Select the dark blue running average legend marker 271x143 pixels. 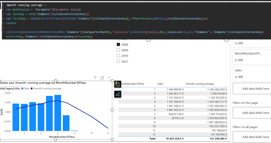click(32, 89)
